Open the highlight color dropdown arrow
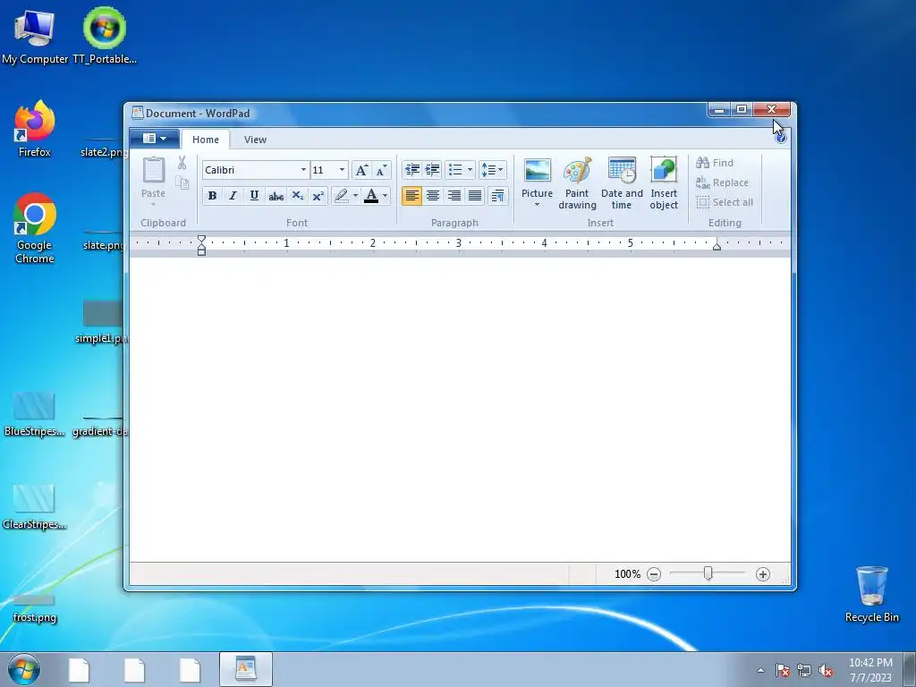 (x=355, y=196)
